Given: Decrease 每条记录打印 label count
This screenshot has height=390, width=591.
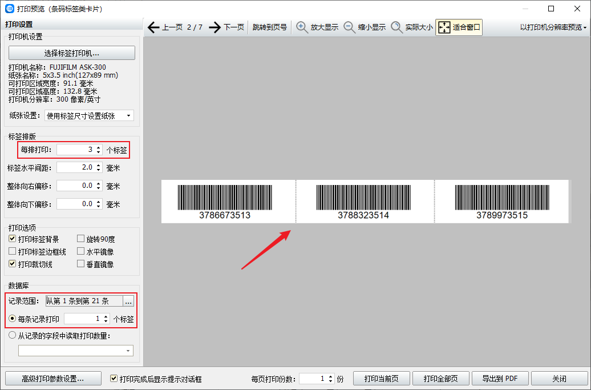Looking at the screenshot, I should pos(106,321).
